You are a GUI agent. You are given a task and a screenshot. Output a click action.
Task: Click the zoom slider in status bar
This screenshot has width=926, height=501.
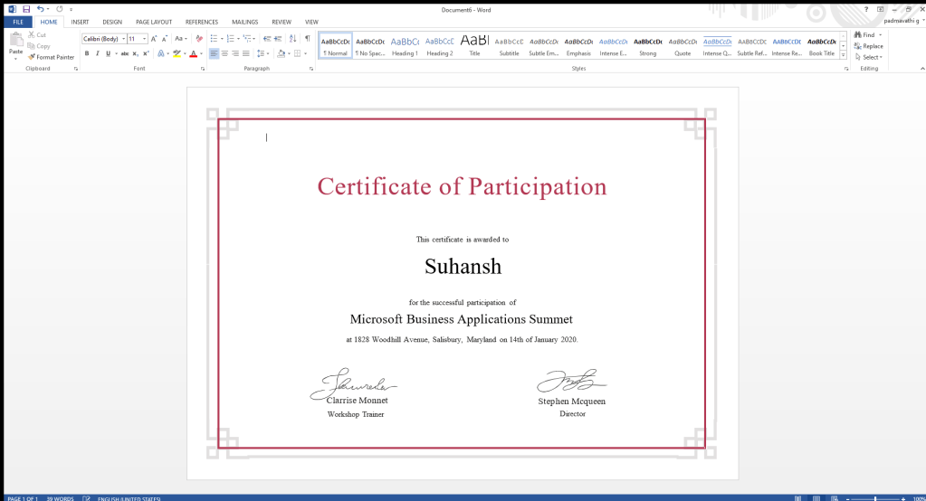pyautogui.click(x=874, y=498)
